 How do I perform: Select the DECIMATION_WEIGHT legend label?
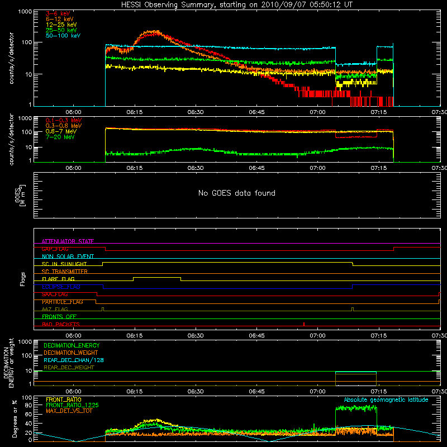71,353
